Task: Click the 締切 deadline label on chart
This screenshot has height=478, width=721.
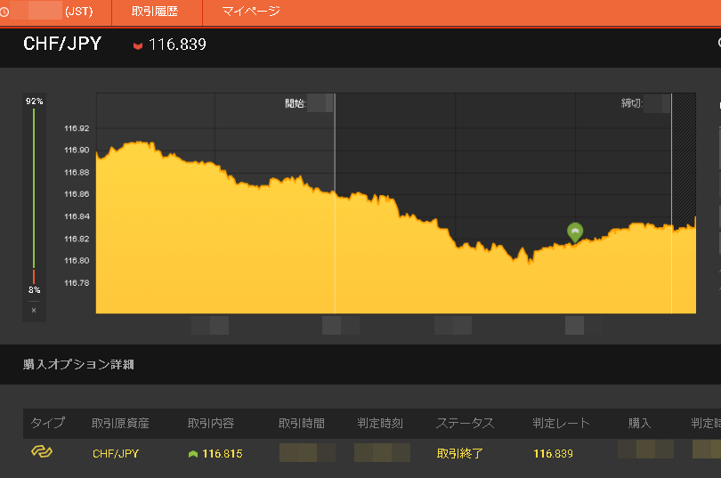Action: tap(631, 103)
